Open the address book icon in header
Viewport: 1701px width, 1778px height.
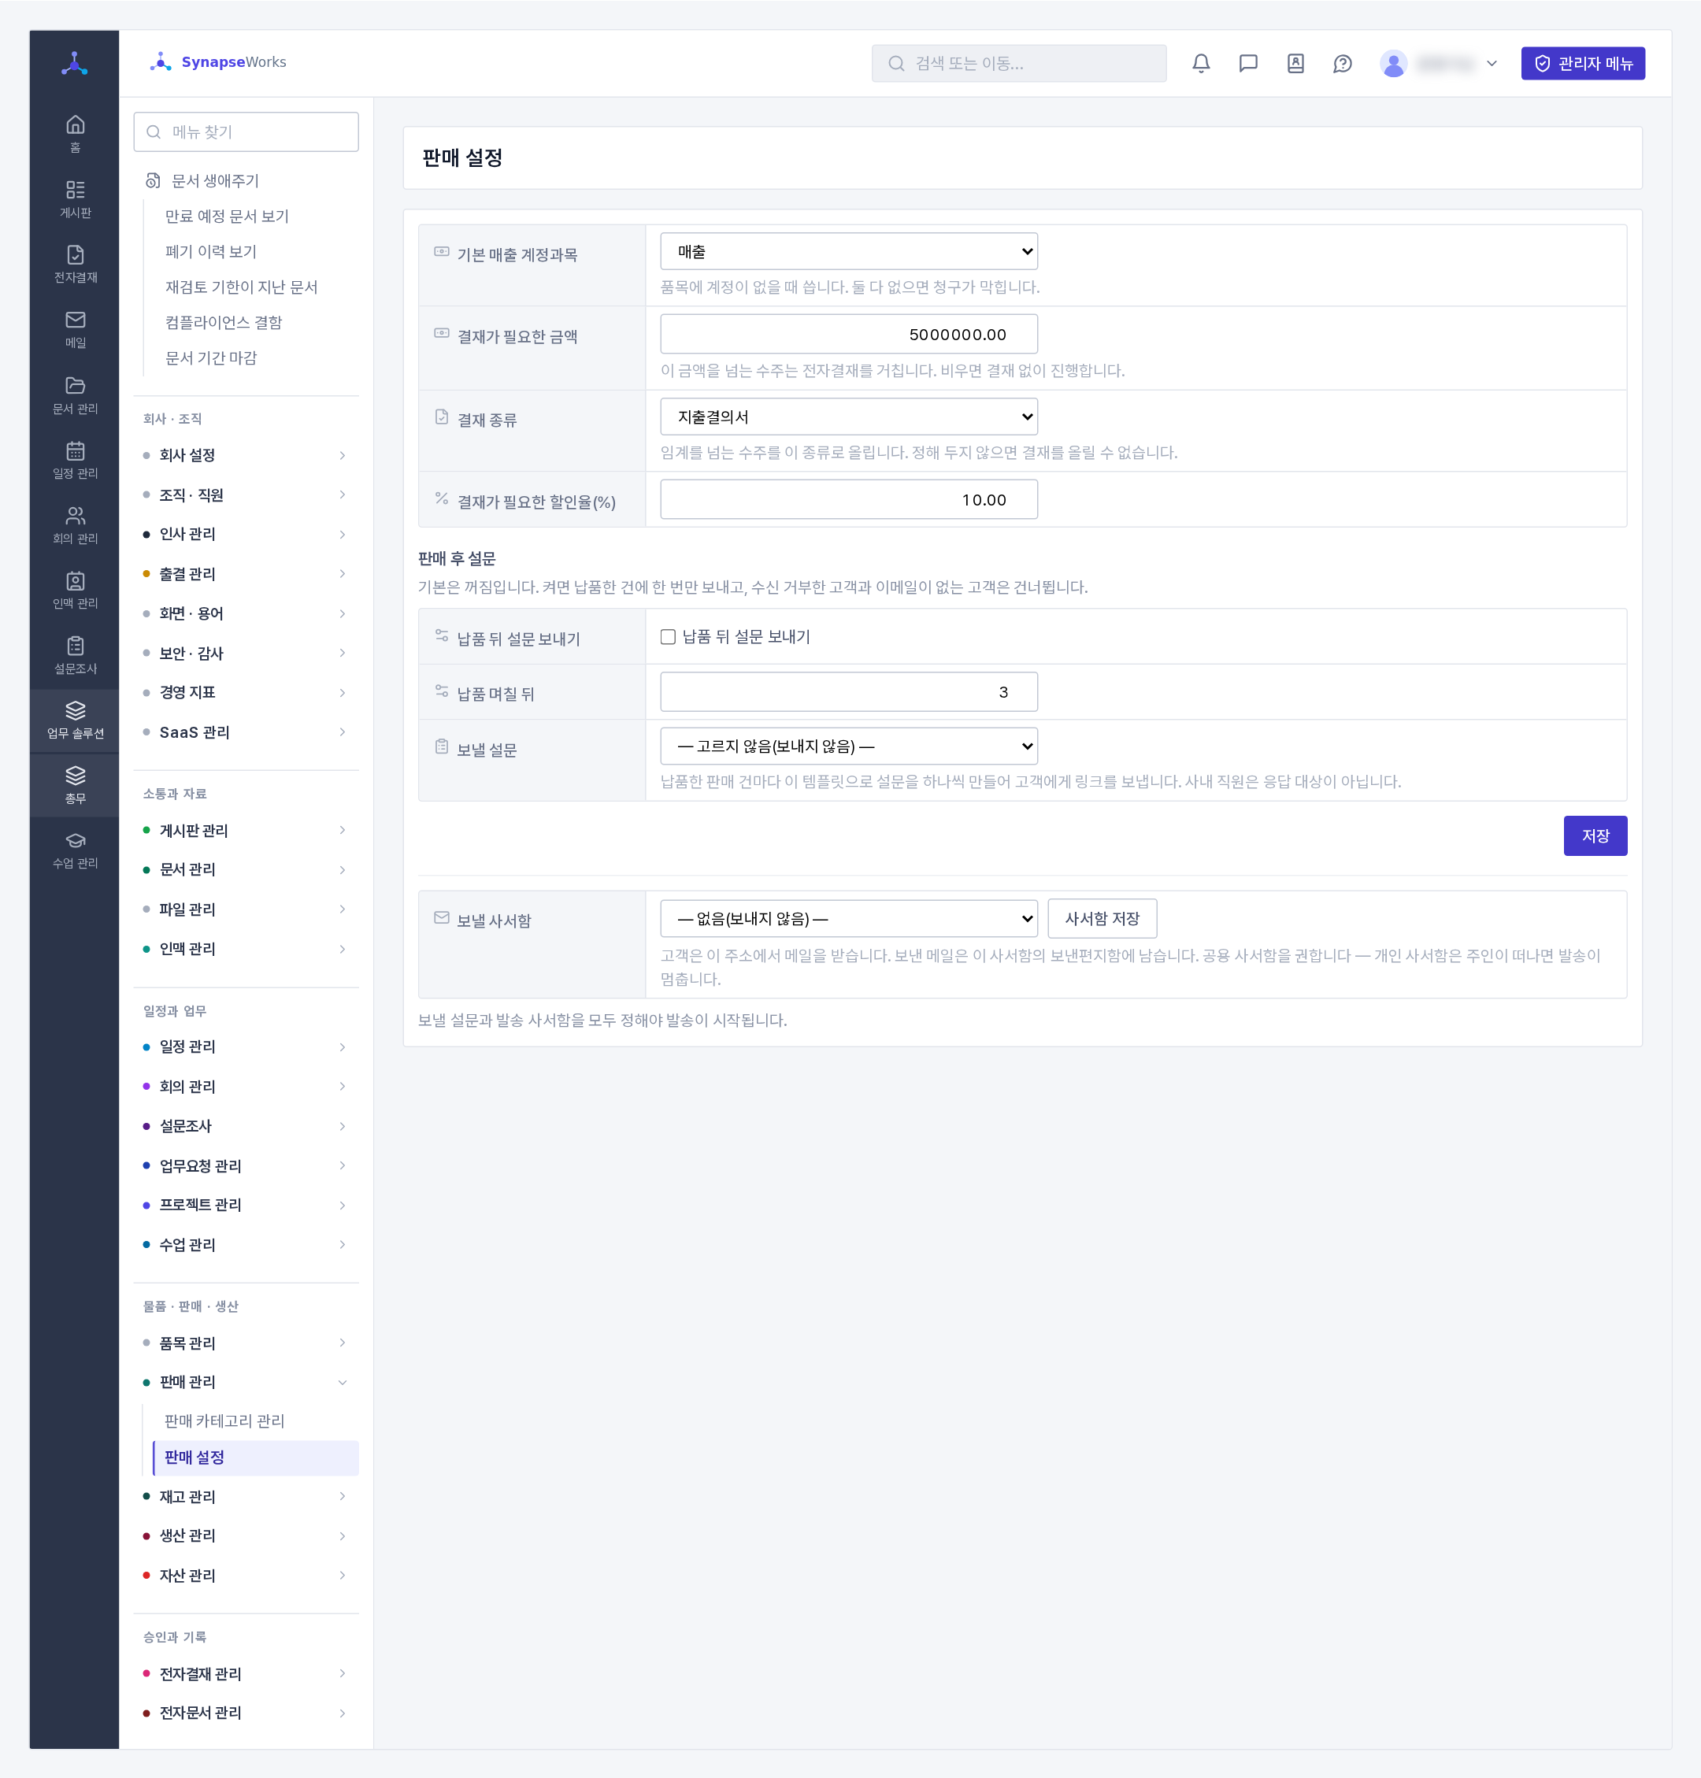tap(1295, 64)
